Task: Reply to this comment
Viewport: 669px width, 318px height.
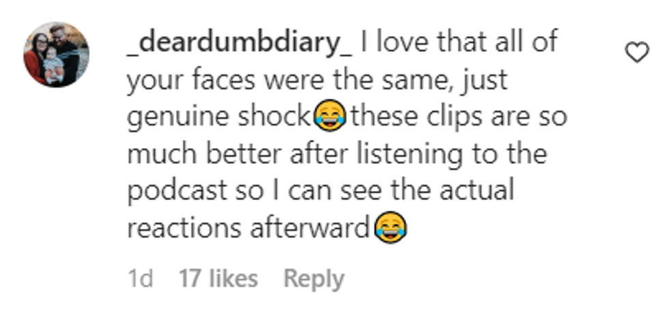Action: coord(314,279)
